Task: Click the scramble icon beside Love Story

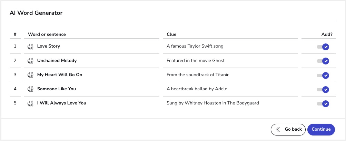Action: pyautogui.click(x=30, y=47)
